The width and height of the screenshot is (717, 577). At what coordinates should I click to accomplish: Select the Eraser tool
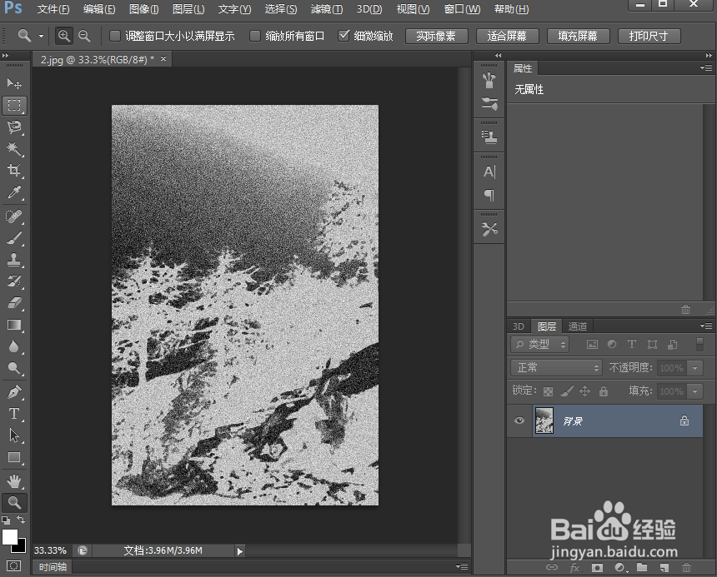(x=14, y=302)
